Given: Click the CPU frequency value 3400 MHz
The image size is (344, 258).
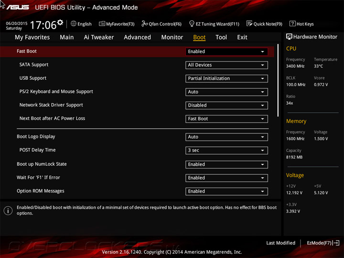Looking at the screenshot, I should click(x=295, y=66).
